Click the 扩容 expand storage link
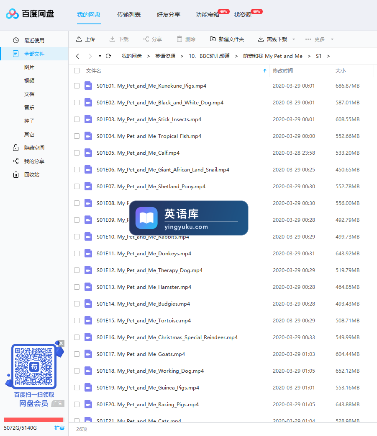377x436 pixels. click(x=59, y=428)
